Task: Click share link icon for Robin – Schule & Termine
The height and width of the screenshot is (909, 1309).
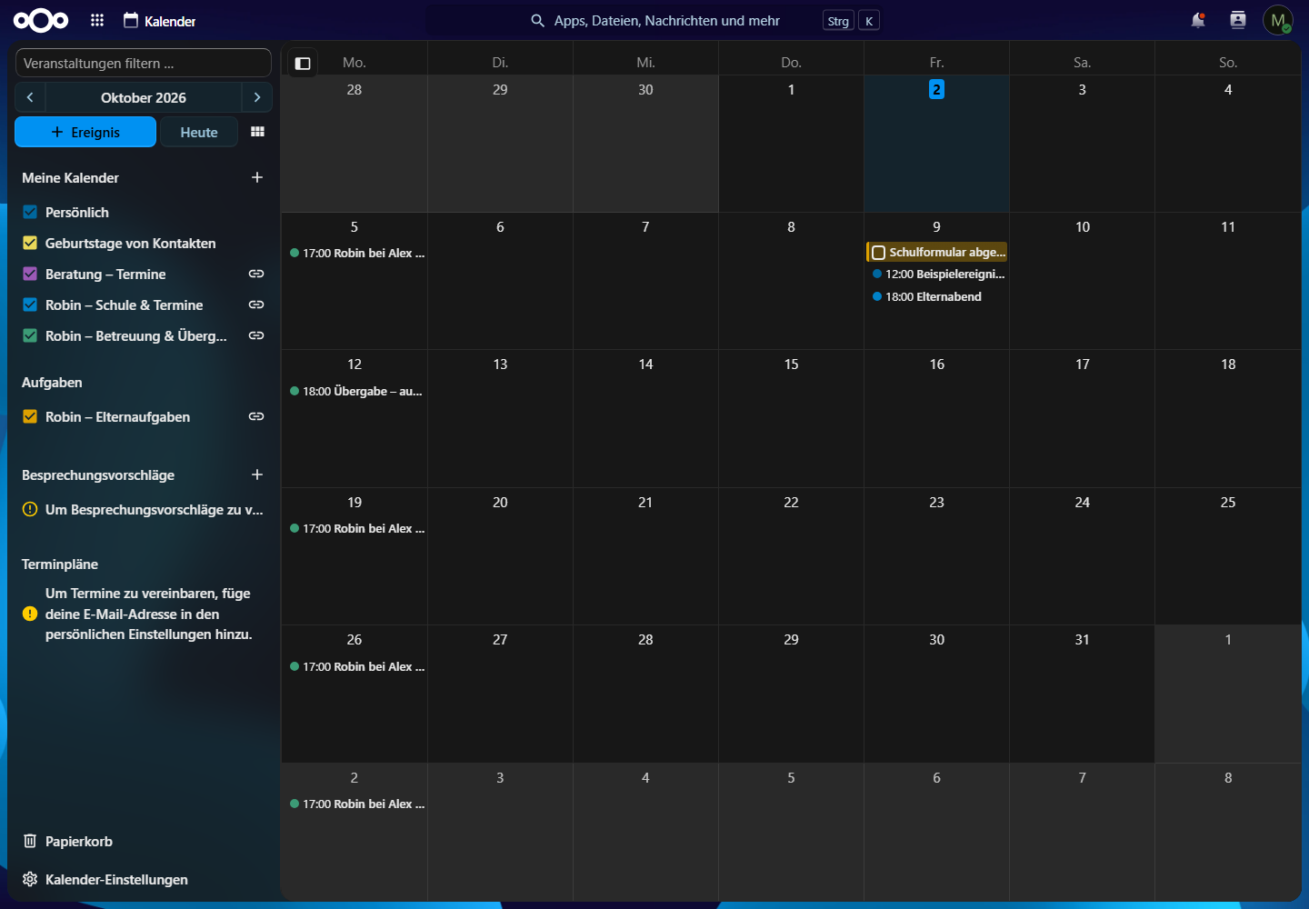Action: coord(256,305)
